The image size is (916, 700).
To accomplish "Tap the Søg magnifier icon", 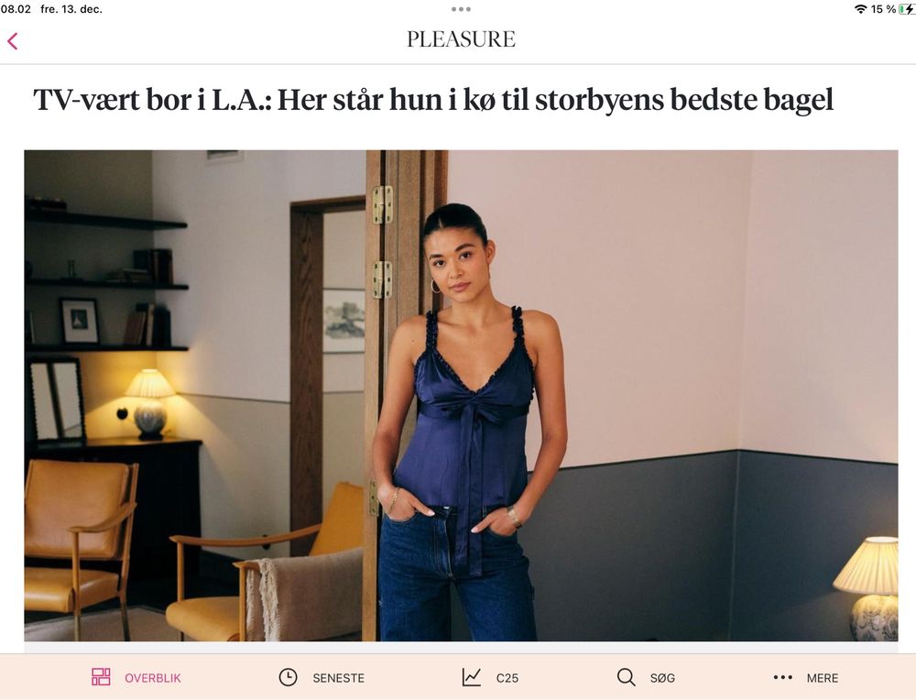I will [626, 677].
